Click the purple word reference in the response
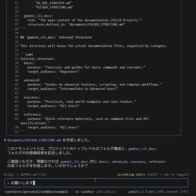The image size is (196, 196). 157,162
